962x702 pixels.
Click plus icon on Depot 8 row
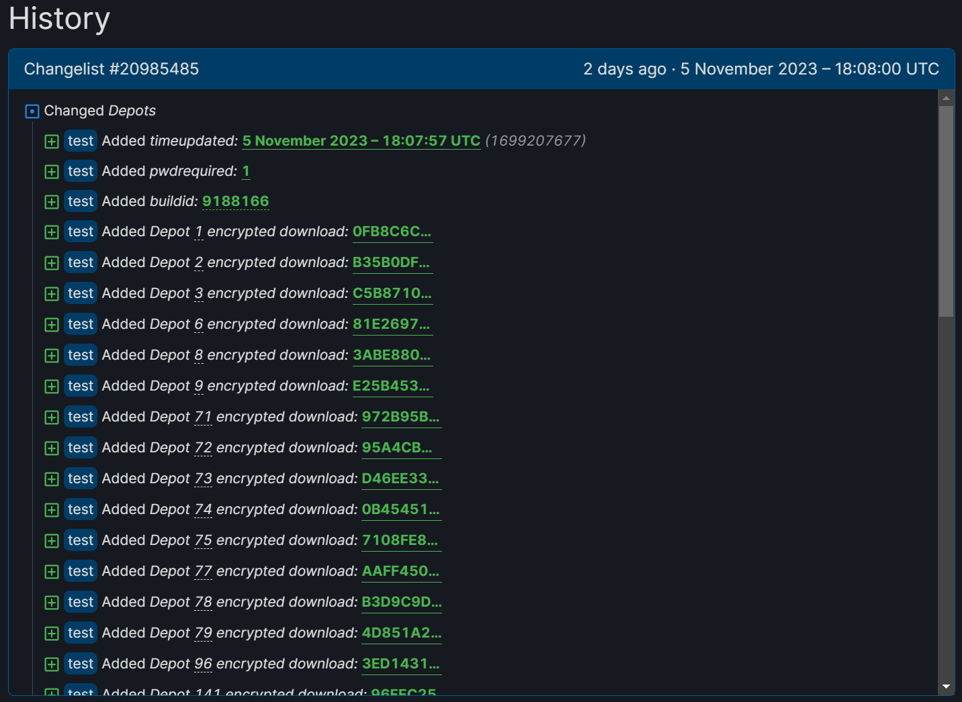[52, 356]
